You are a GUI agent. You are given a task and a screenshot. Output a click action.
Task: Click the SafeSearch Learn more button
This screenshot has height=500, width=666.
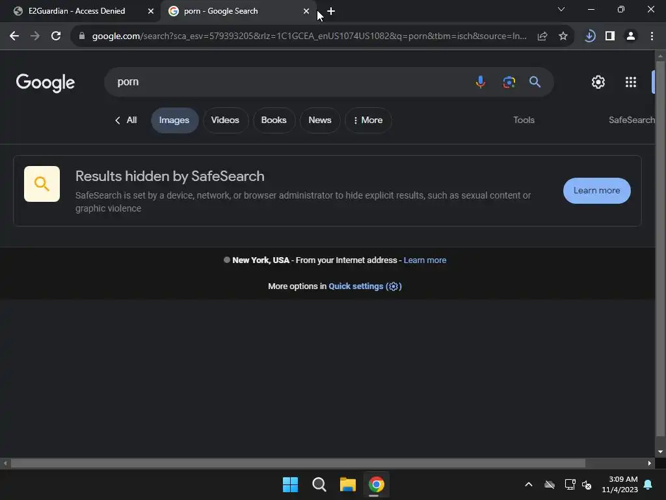tap(597, 191)
